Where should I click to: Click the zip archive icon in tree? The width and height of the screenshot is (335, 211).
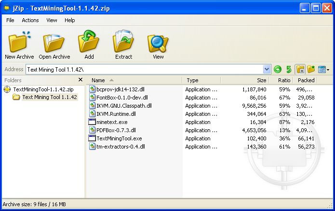coord(7,89)
